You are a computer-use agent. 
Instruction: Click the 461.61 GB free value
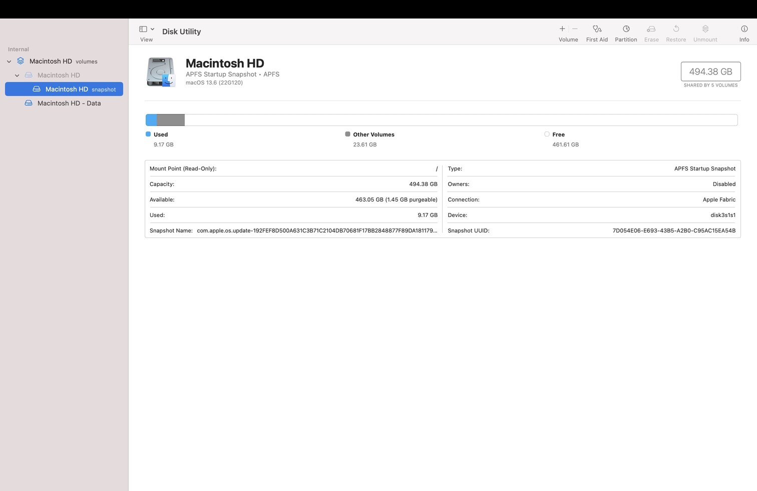coord(566,144)
